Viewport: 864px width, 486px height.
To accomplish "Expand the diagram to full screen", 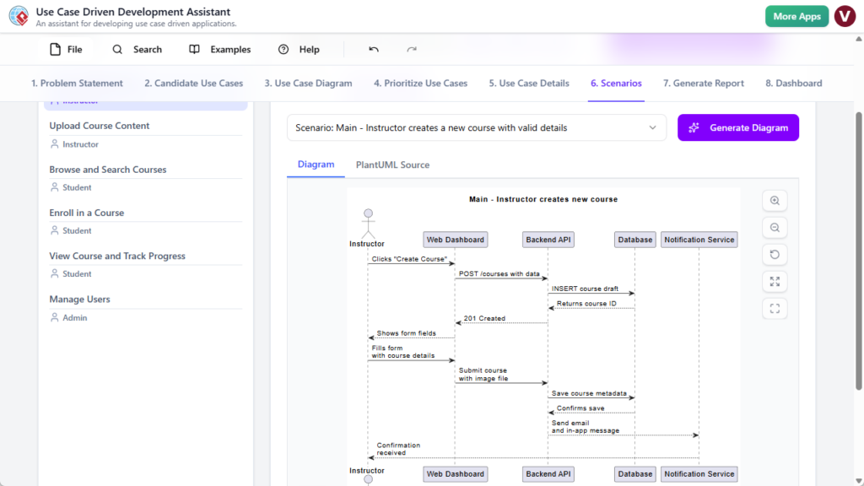I will tap(775, 281).
